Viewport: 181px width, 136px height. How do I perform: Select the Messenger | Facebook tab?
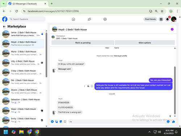pos(28,4)
